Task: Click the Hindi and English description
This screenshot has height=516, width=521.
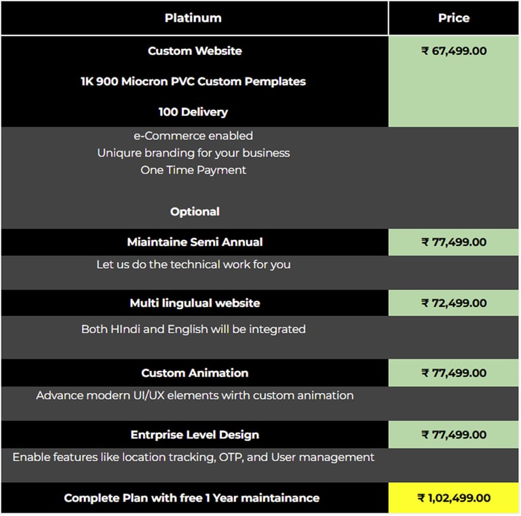Action: tap(193, 330)
